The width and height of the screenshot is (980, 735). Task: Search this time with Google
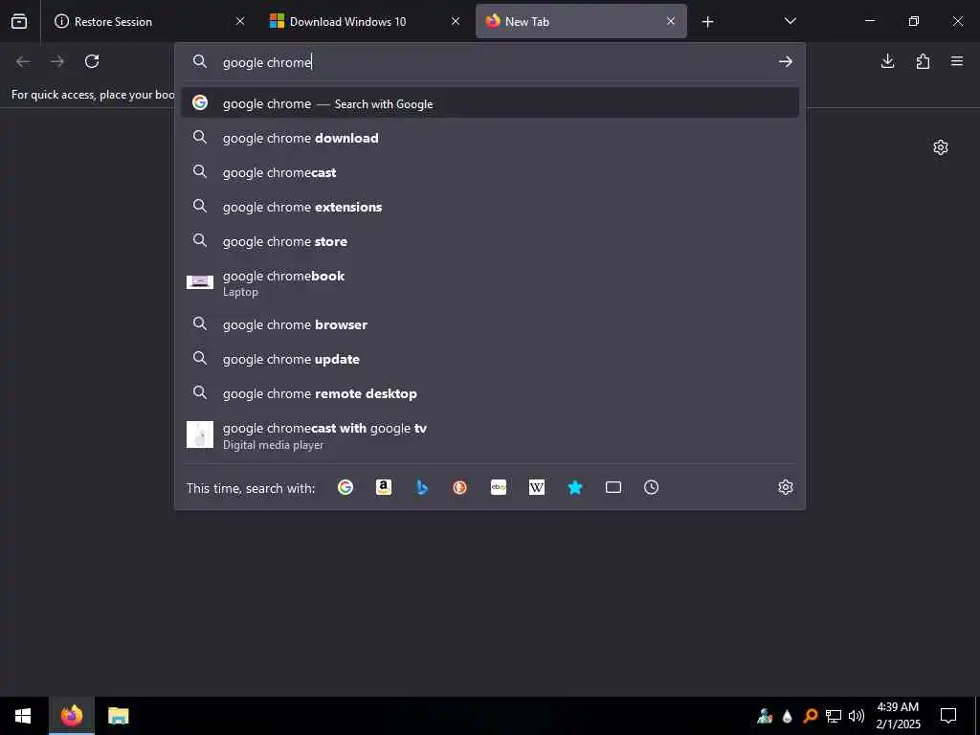coord(345,487)
